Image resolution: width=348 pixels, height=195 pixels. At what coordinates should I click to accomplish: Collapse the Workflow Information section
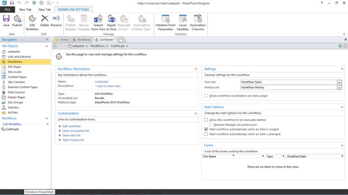click(x=195, y=69)
